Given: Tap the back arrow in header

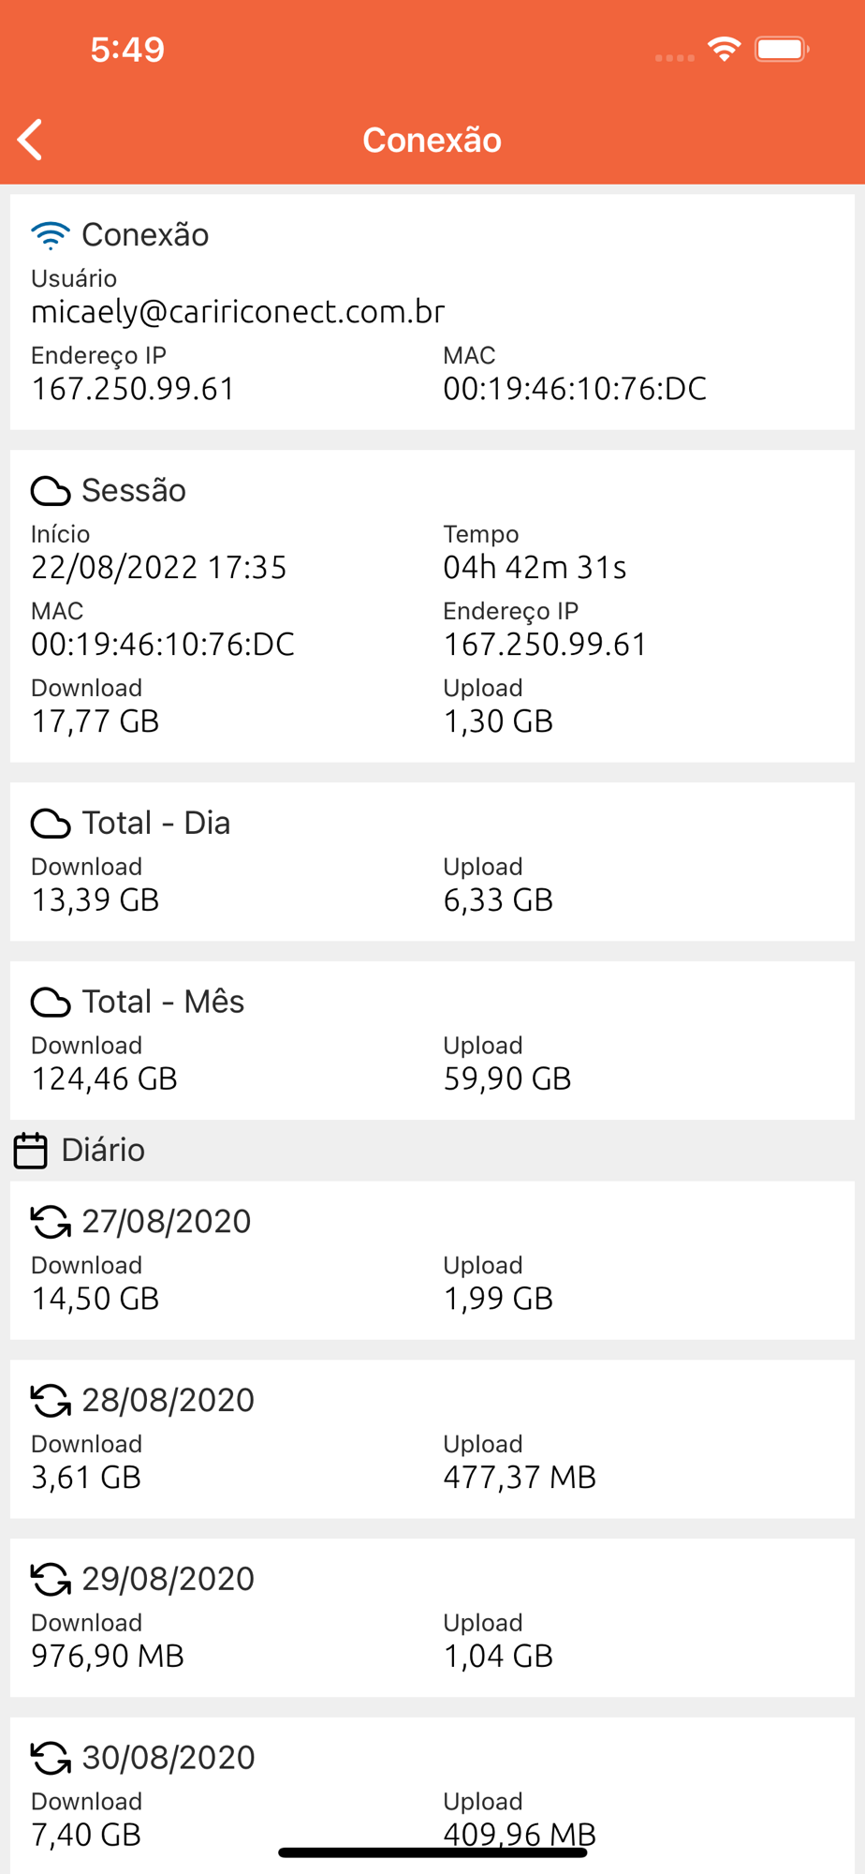Looking at the screenshot, I should tap(31, 140).
